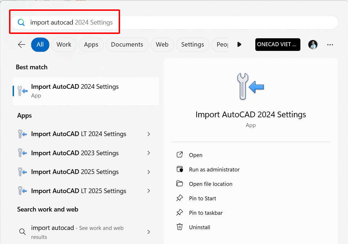Switch to the Documents filter tab

(127, 45)
